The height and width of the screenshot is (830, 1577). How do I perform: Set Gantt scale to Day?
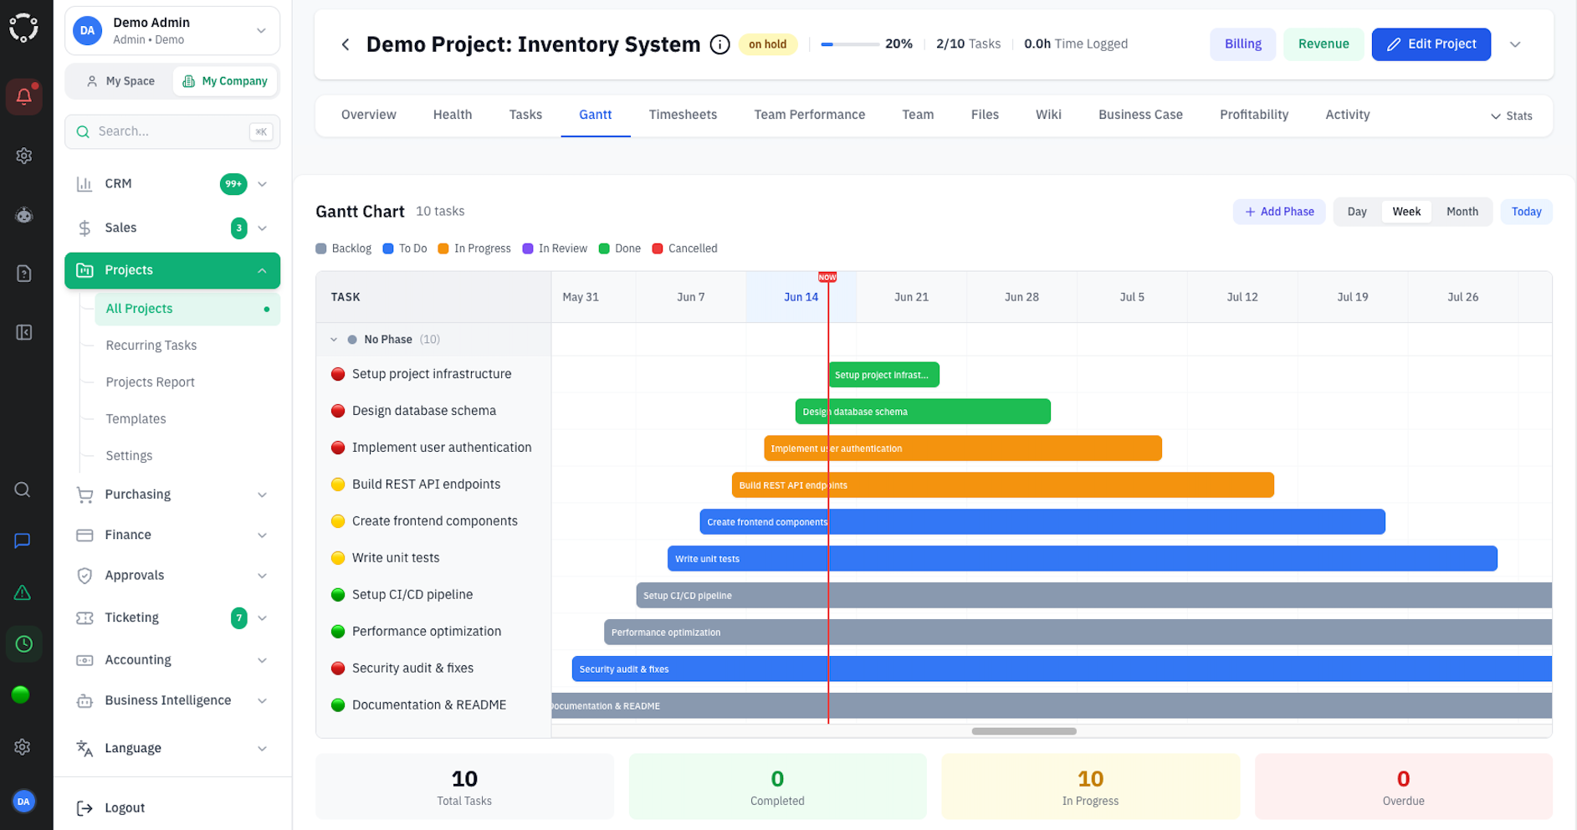(x=1357, y=212)
